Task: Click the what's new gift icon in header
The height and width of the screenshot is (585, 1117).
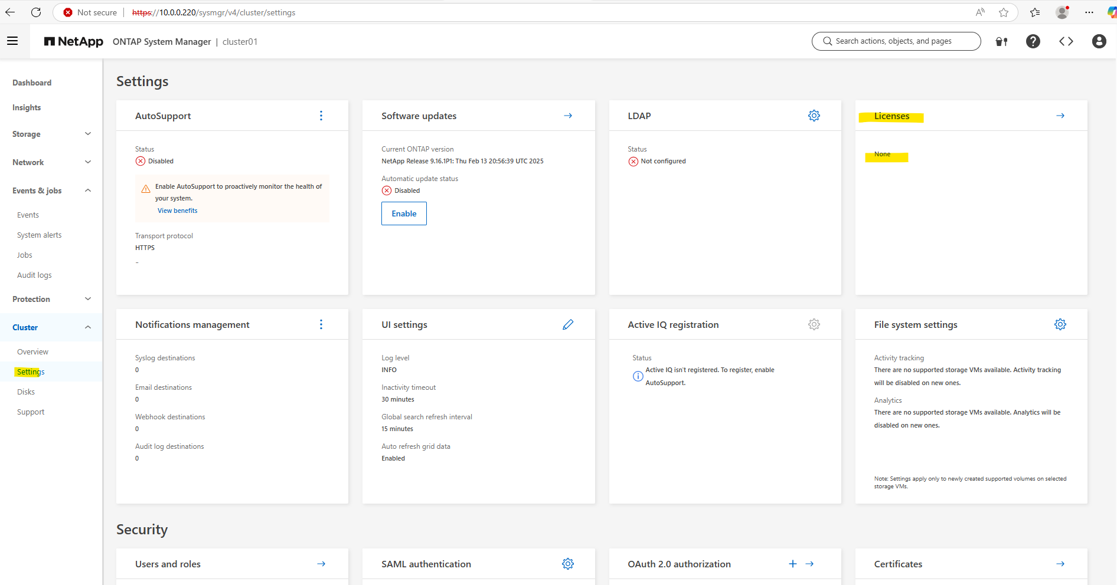Action: 1002,41
